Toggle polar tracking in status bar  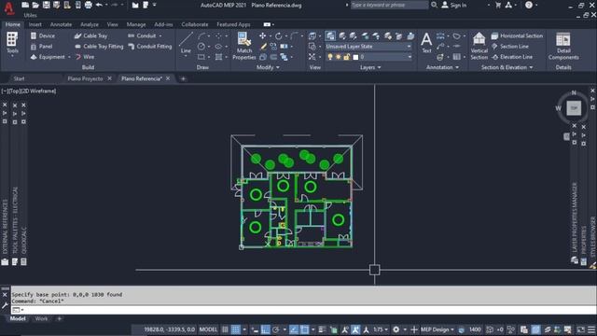(x=276, y=329)
